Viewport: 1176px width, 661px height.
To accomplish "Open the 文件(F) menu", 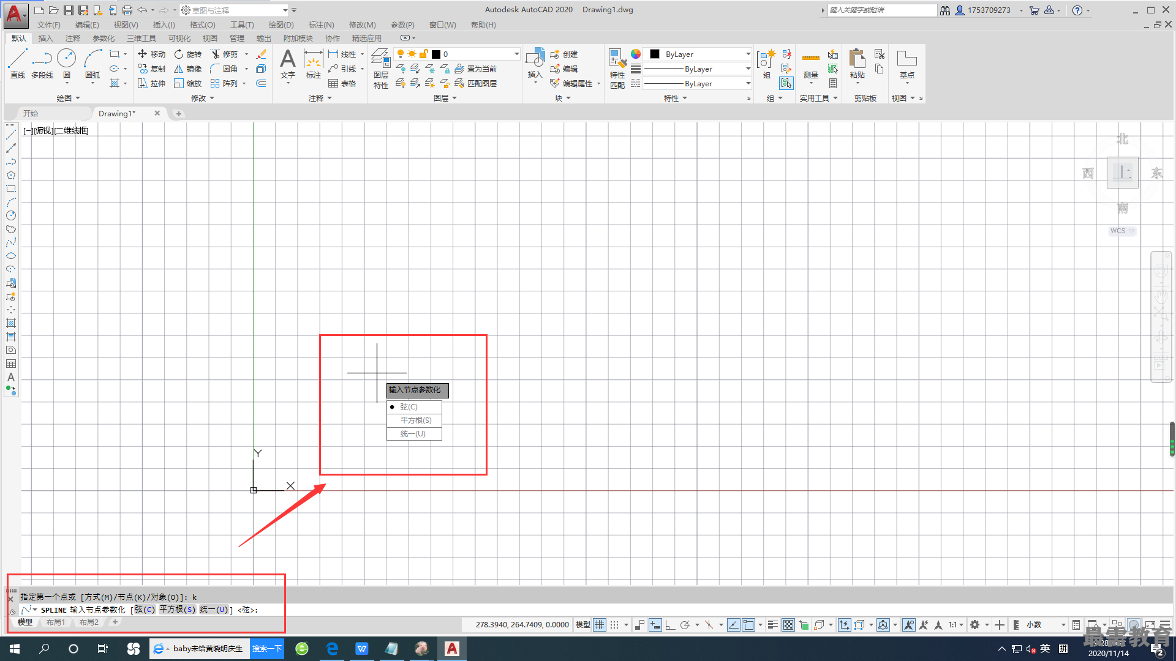I will click(x=49, y=24).
